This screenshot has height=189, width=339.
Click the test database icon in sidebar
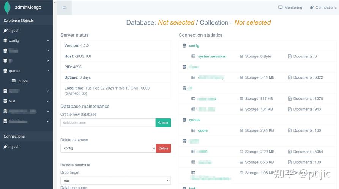click(5, 101)
